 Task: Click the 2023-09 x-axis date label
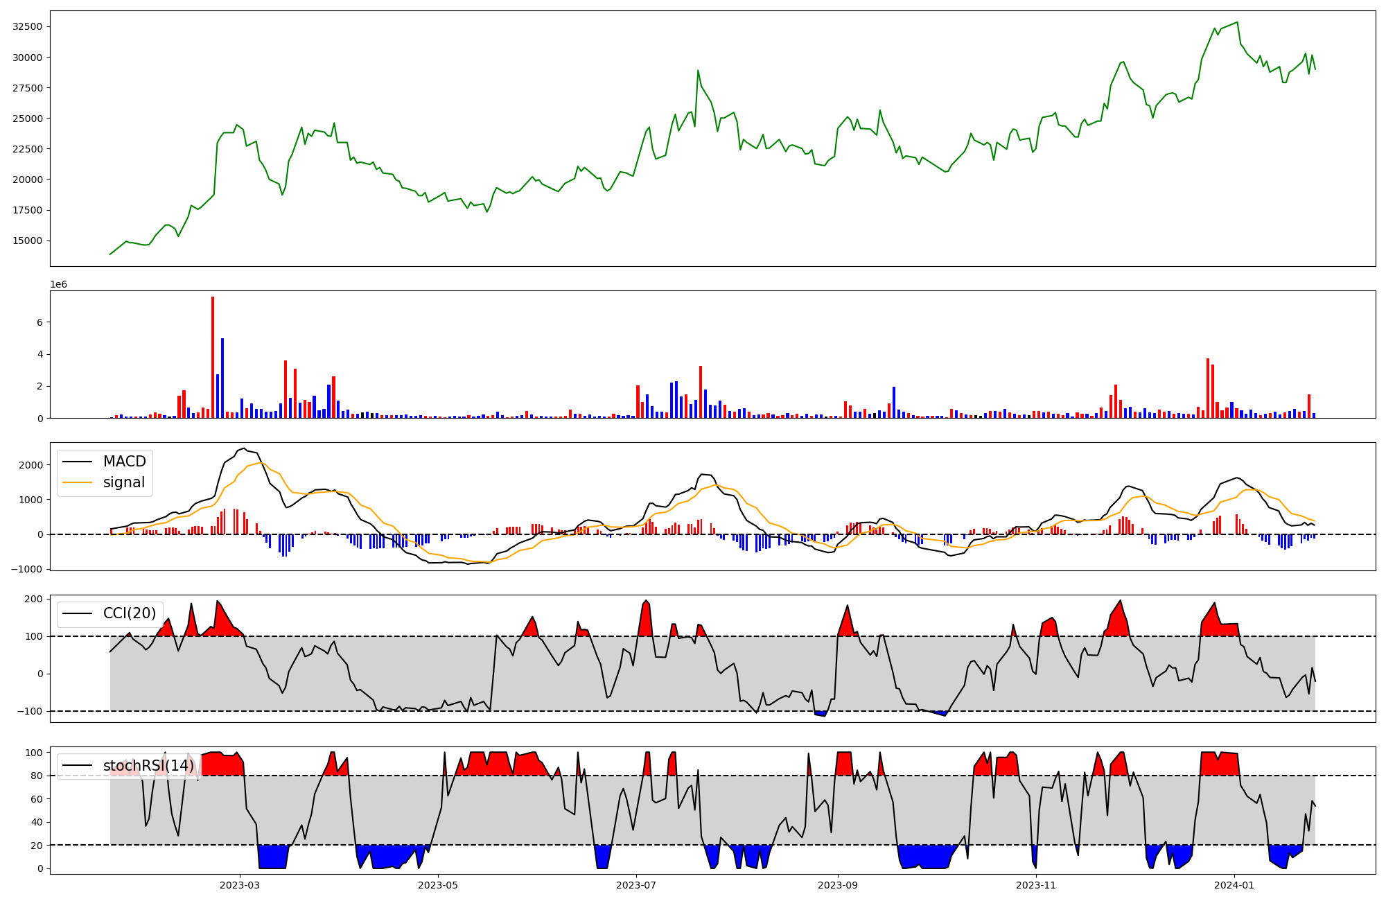(838, 885)
